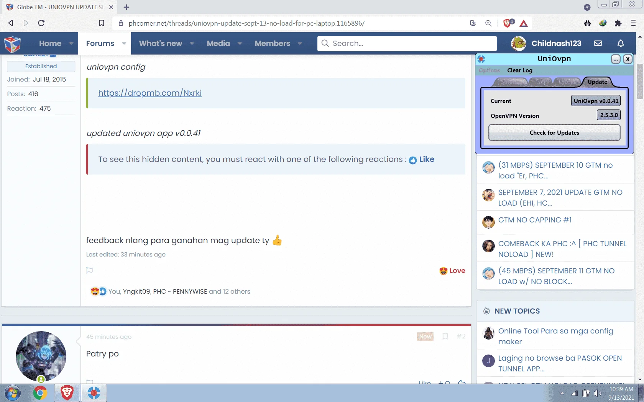Image resolution: width=644 pixels, height=402 pixels.
Task: Open Brave from the taskbar
Action: pyautogui.click(x=67, y=393)
